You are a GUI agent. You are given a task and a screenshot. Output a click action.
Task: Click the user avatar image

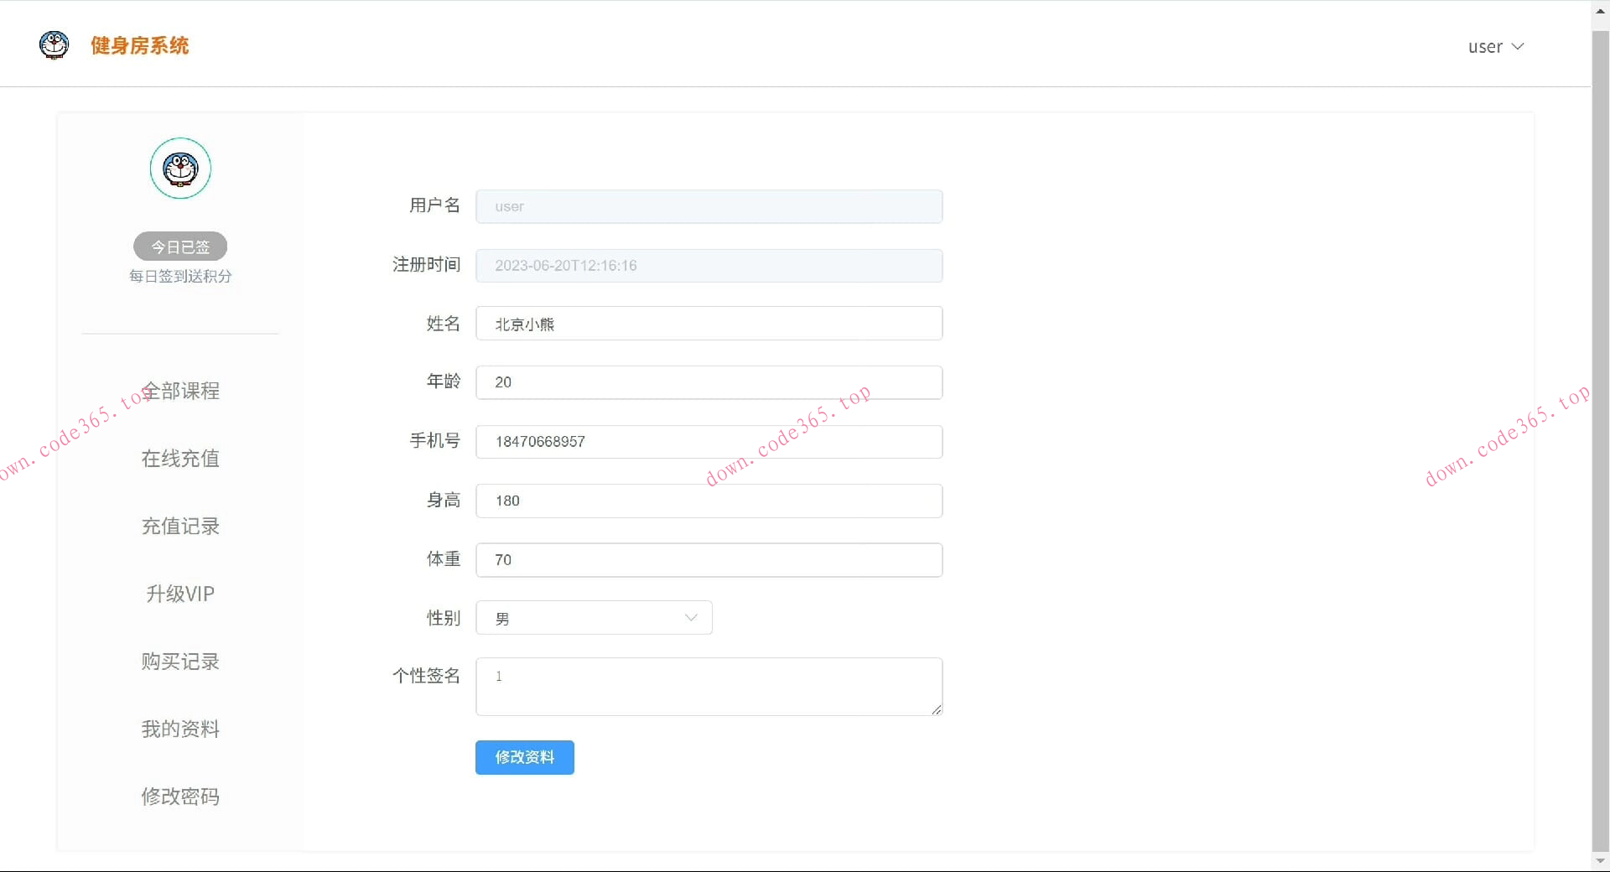click(179, 169)
